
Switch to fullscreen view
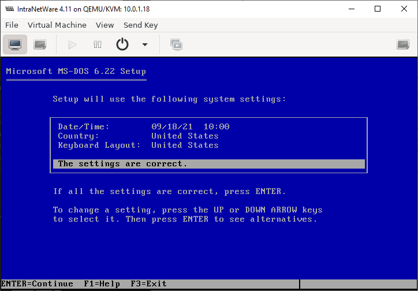coord(403,44)
